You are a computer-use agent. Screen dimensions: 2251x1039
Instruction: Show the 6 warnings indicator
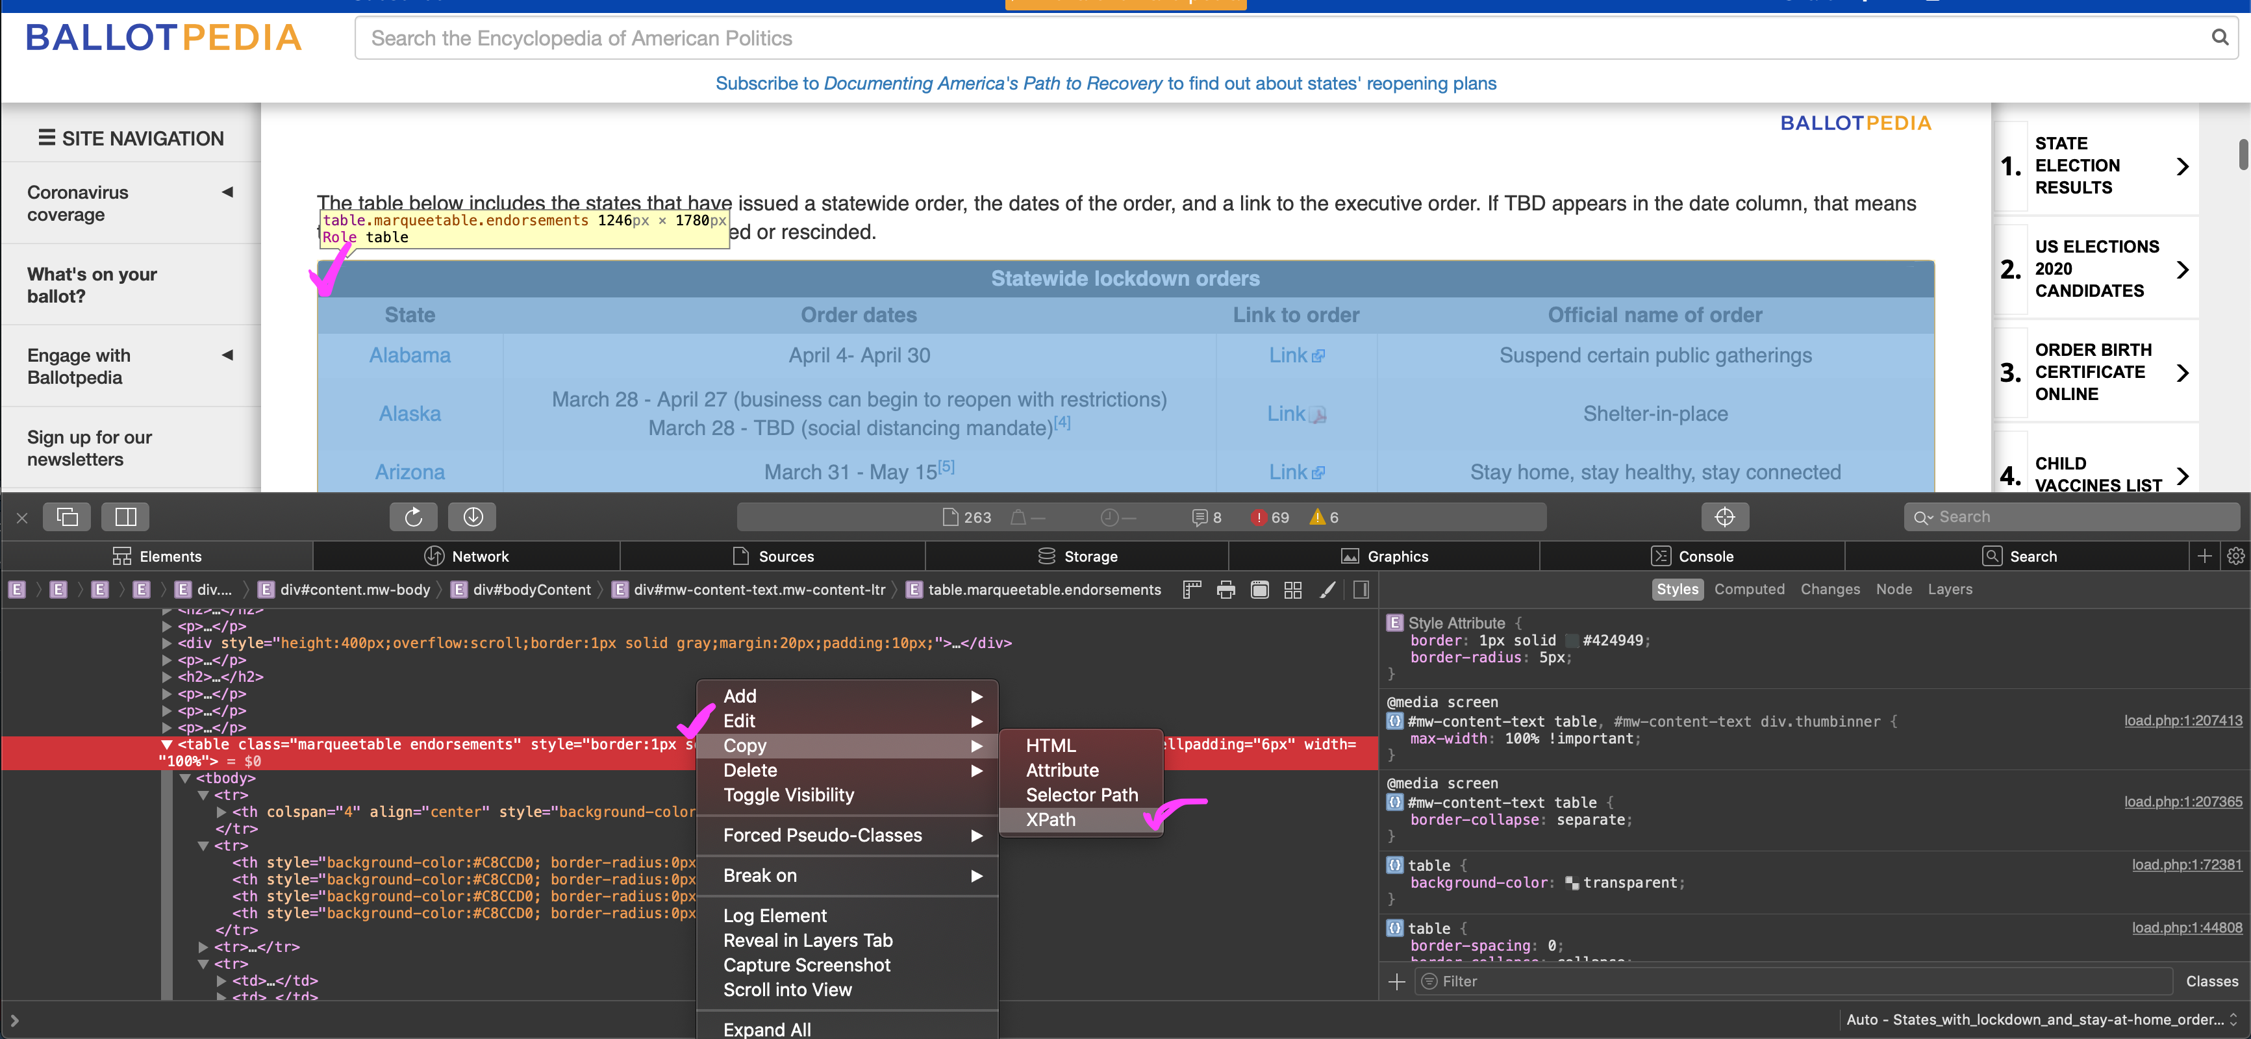click(1324, 518)
